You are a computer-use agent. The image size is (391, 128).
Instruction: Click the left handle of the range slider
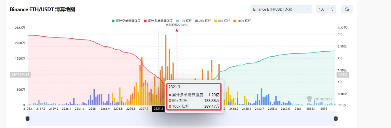pos(28,118)
